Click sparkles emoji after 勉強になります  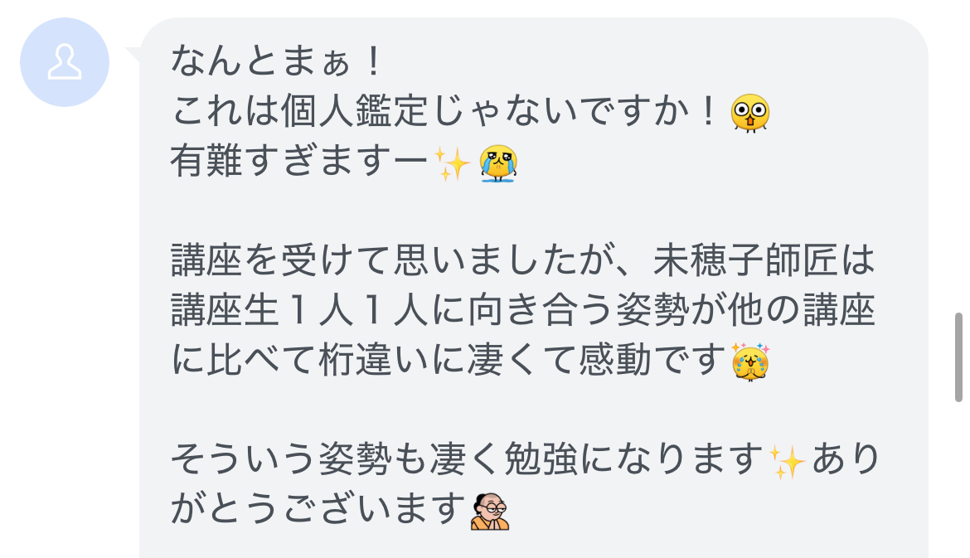[x=786, y=462]
